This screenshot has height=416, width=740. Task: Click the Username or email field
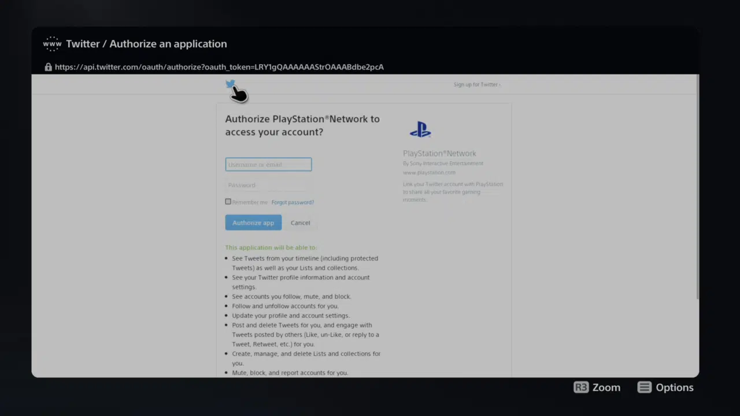pos(268,165)
